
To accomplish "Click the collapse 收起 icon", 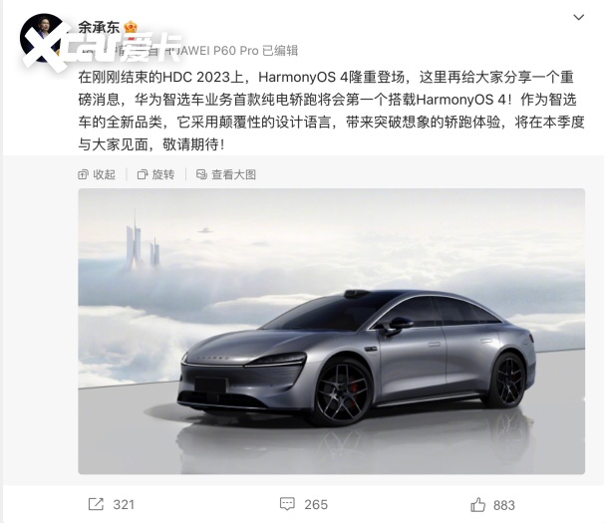I will [83, 174].
